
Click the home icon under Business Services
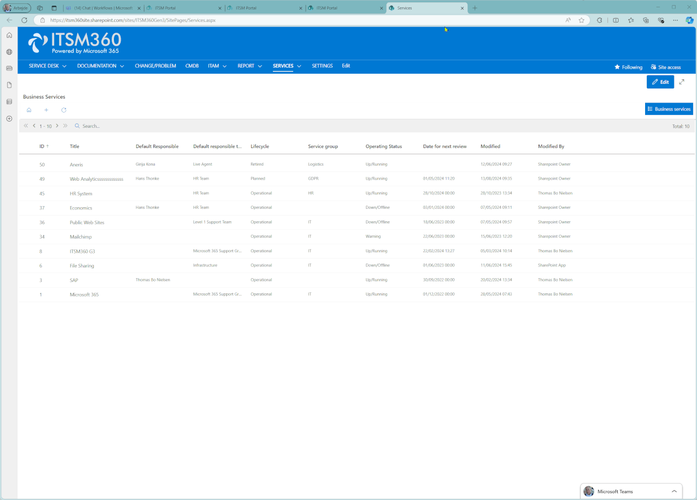point(29,110)
